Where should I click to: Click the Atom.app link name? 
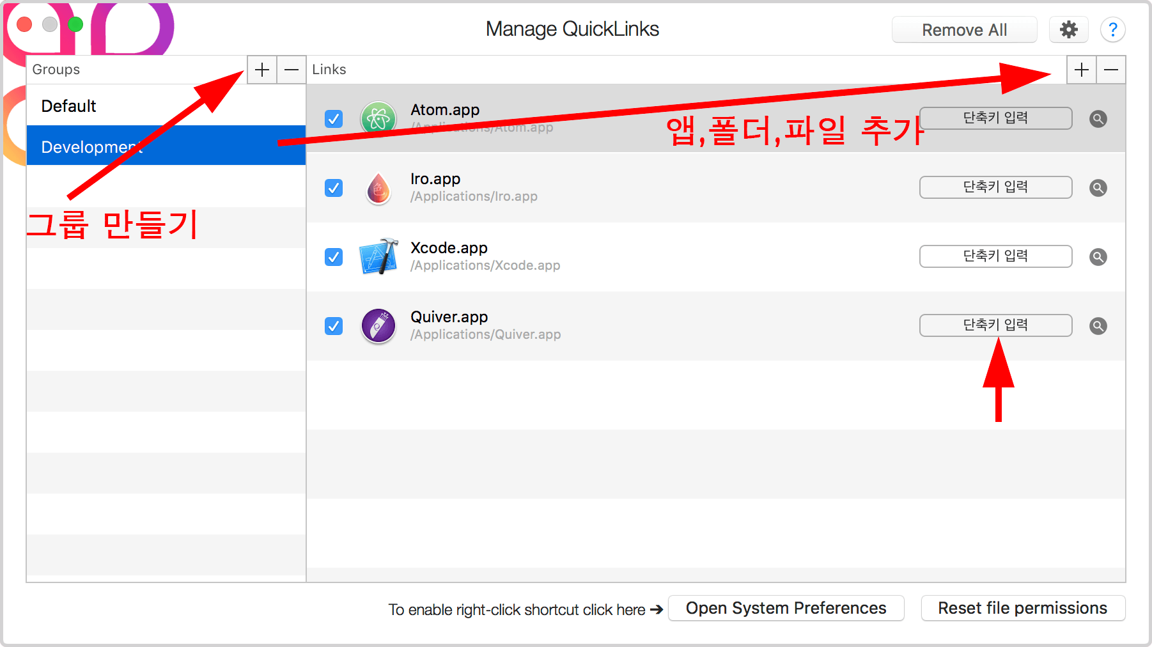pyautogui.click(x=445, y=110)
